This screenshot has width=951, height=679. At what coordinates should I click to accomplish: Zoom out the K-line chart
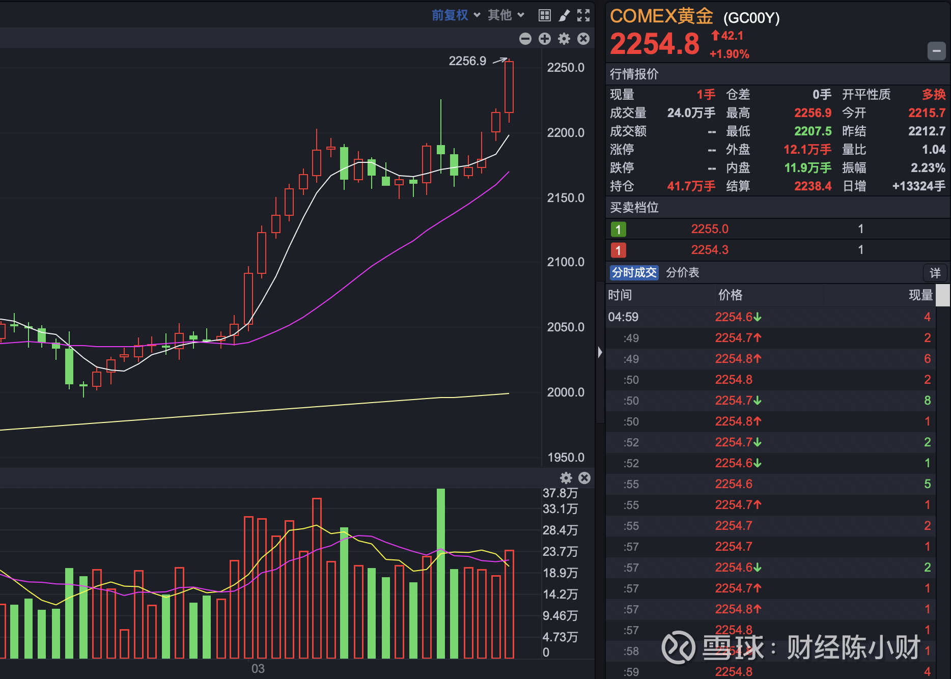tap(525, 39)
